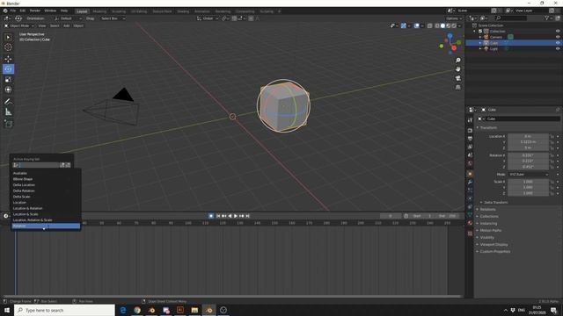Enable solid viewport shading mode

point(442,25)
